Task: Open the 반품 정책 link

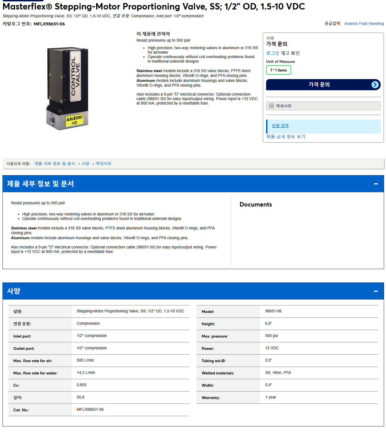Action: [280, 126]
